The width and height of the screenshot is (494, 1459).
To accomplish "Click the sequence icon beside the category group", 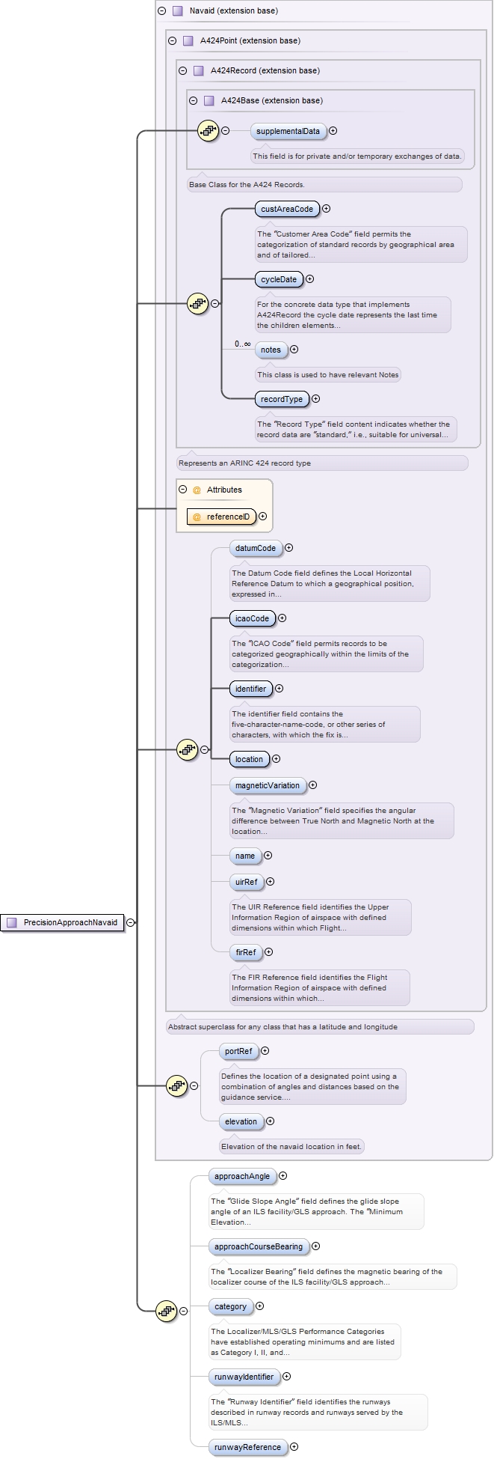I will (166, 1311).
